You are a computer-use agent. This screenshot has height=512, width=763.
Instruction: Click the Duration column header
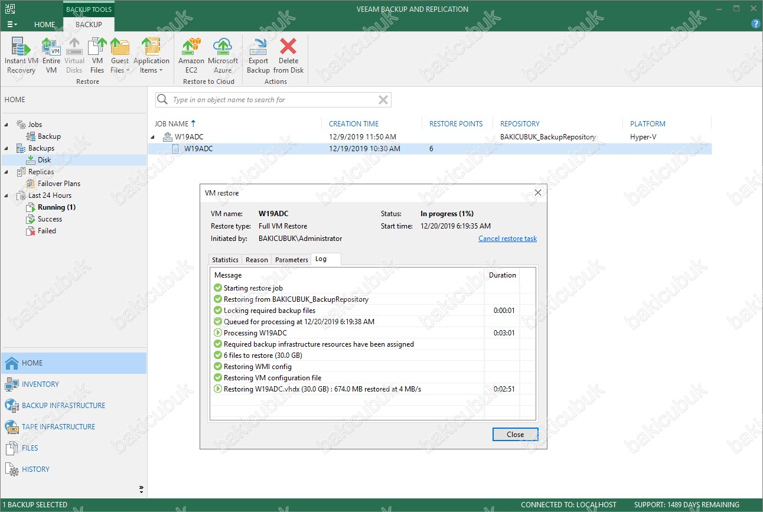coord(503,275)
